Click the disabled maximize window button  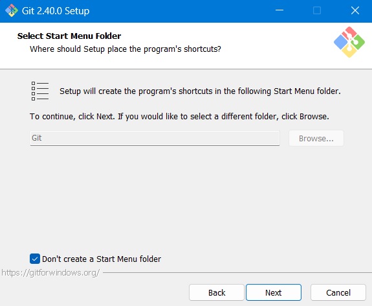coord(317,10)
